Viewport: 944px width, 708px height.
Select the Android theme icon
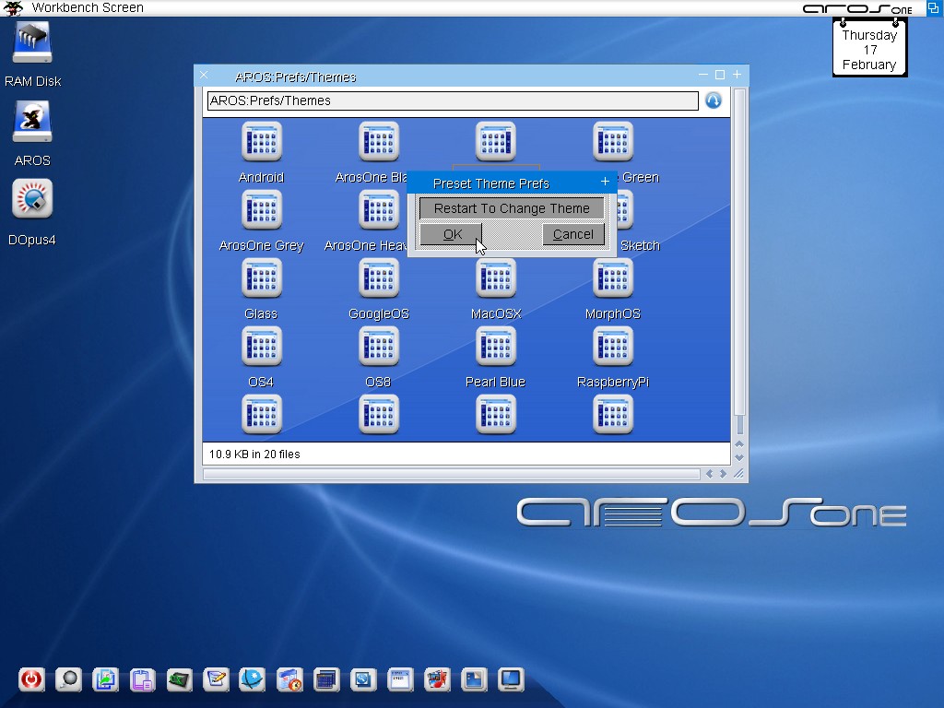click(x=261, y=142)
